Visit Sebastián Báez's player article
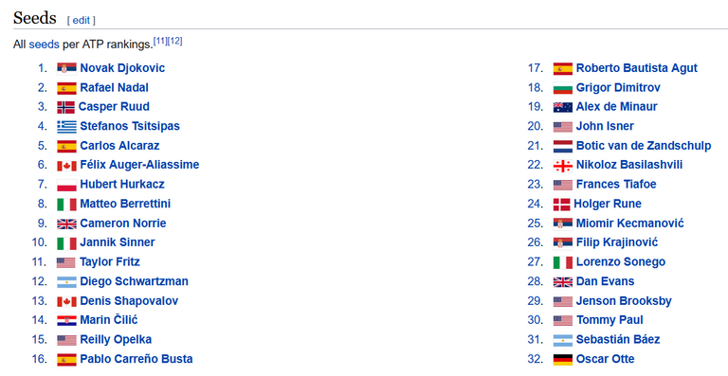 coord(618,339)
